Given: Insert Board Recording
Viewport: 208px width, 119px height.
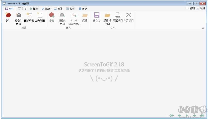Looking at the screenshot, I should (x=73, y=19).
